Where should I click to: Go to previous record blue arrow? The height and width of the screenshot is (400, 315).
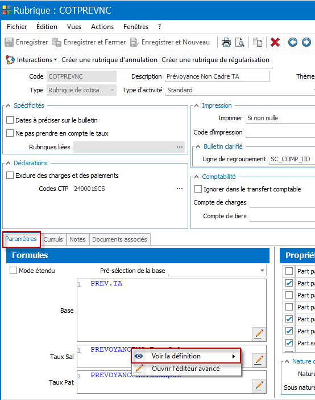click(293, 42)
